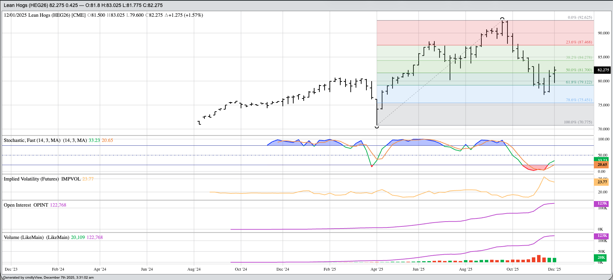This screenshot has height=280, width=613.
Task: Click the Open Interest OPINT pane label
Action: pyautogui.click(x=26, y=205)
